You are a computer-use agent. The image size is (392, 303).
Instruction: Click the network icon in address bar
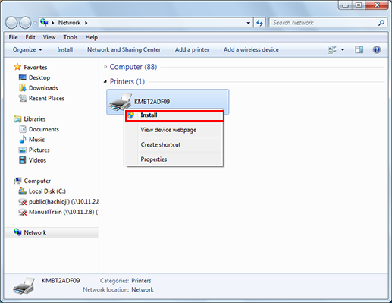pyautogui.click(x=44, y=22)
